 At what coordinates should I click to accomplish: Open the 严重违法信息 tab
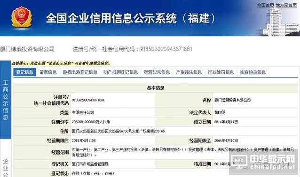tap(189, 72)
